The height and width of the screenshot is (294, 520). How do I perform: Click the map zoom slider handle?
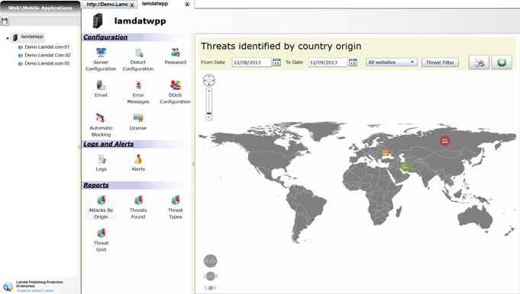(x=209, y=113)
